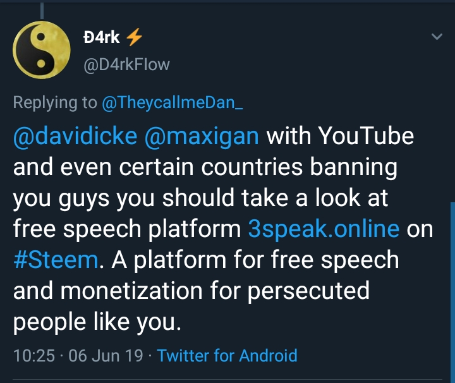The image size is (455, 383).
Task: Click the lightning bolt emoji beside Đ4rk
Action: (x=134, y=39)
